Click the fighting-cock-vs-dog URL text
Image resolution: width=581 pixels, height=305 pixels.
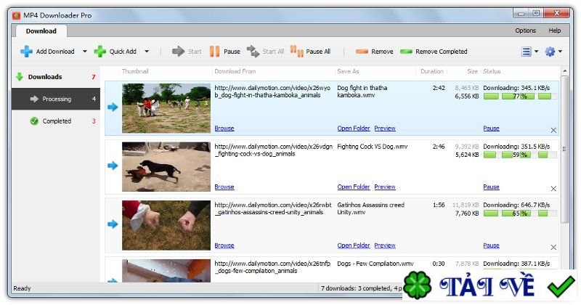[x=274, y=150]
